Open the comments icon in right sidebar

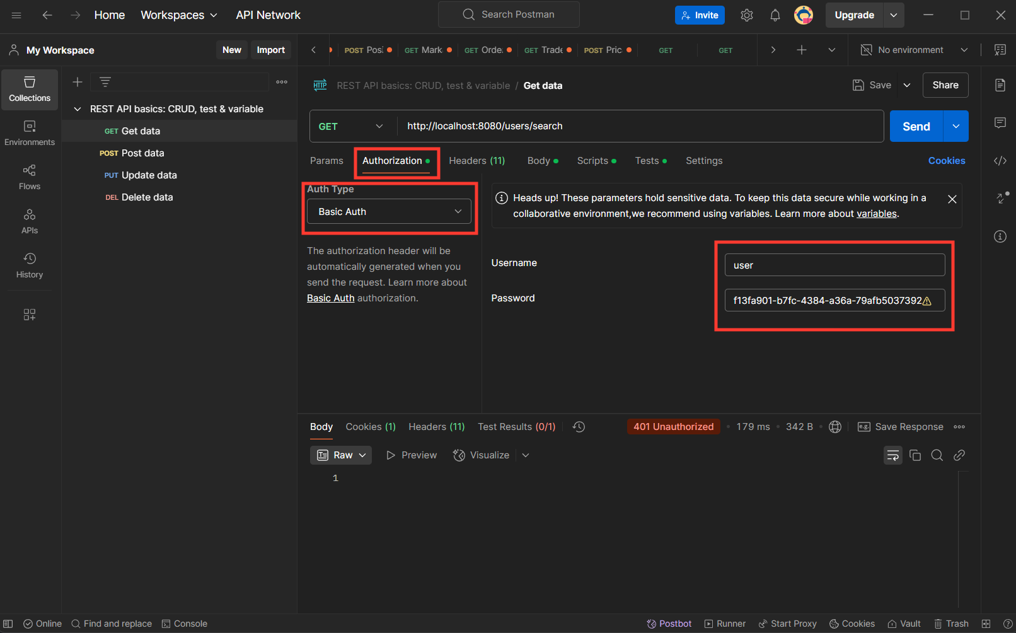point(1000,123)
